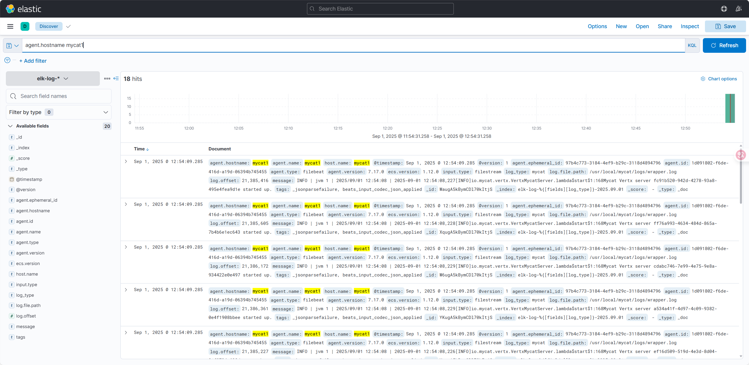The height and width of the screenshot is (365, 749).
Task: Collapse the Available fields section
Action: coord(10,126)
